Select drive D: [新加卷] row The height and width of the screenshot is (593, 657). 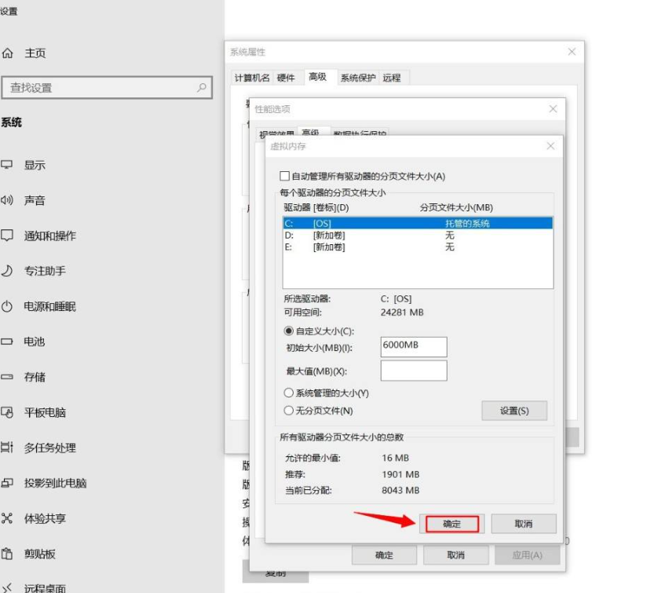coord(418,236)
